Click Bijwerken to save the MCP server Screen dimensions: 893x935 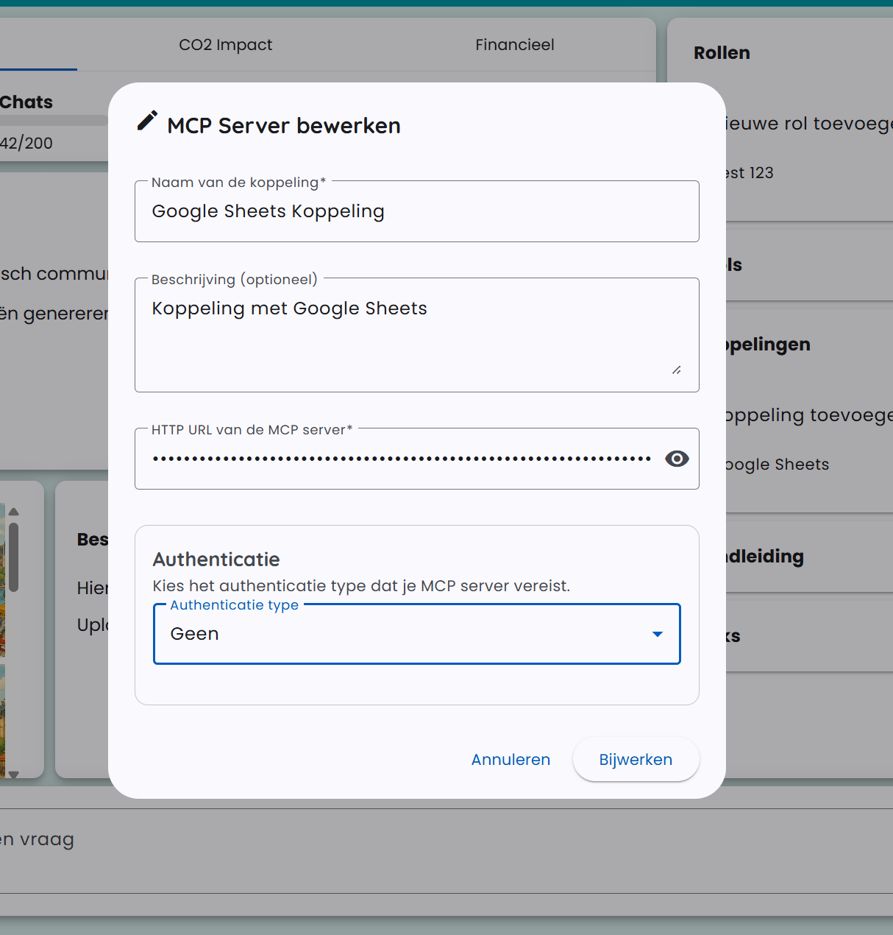(636, 760)
